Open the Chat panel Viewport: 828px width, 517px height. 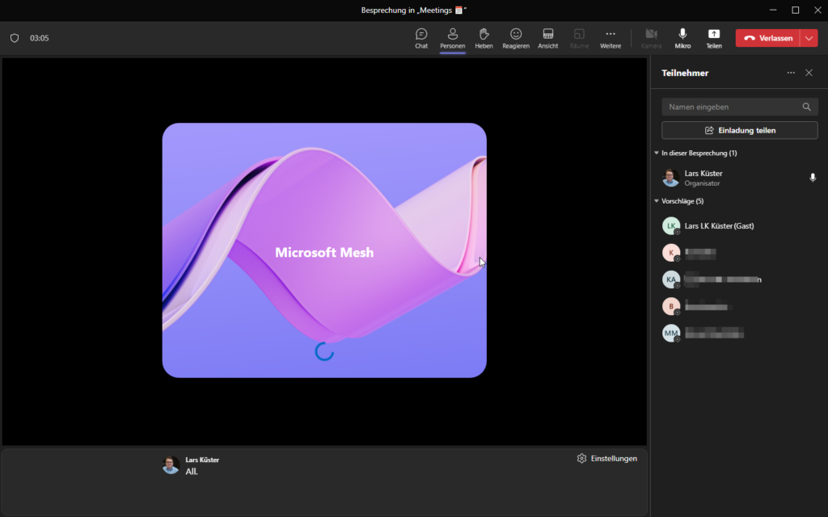[x=420, y=38]
